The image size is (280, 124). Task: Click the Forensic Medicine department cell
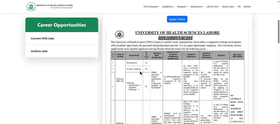pyautogui.click(x=134, y=69)
